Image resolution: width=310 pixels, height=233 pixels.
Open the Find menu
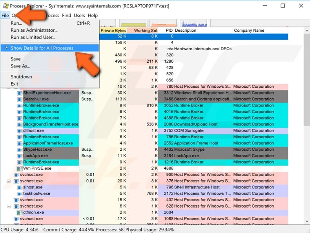(66, 15)
